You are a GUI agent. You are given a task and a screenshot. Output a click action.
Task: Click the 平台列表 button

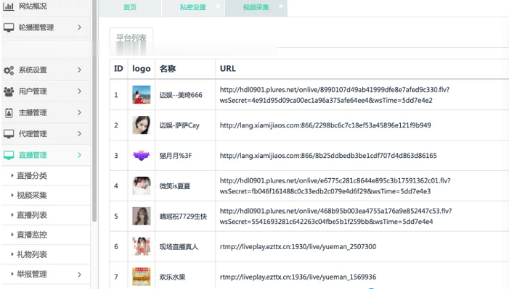pos(131,38)
